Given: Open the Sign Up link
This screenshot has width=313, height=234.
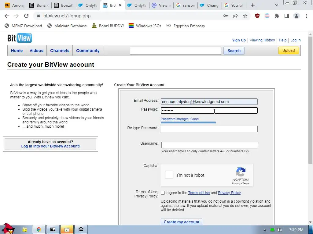Looking at the screenshot, I should [239, 40].
